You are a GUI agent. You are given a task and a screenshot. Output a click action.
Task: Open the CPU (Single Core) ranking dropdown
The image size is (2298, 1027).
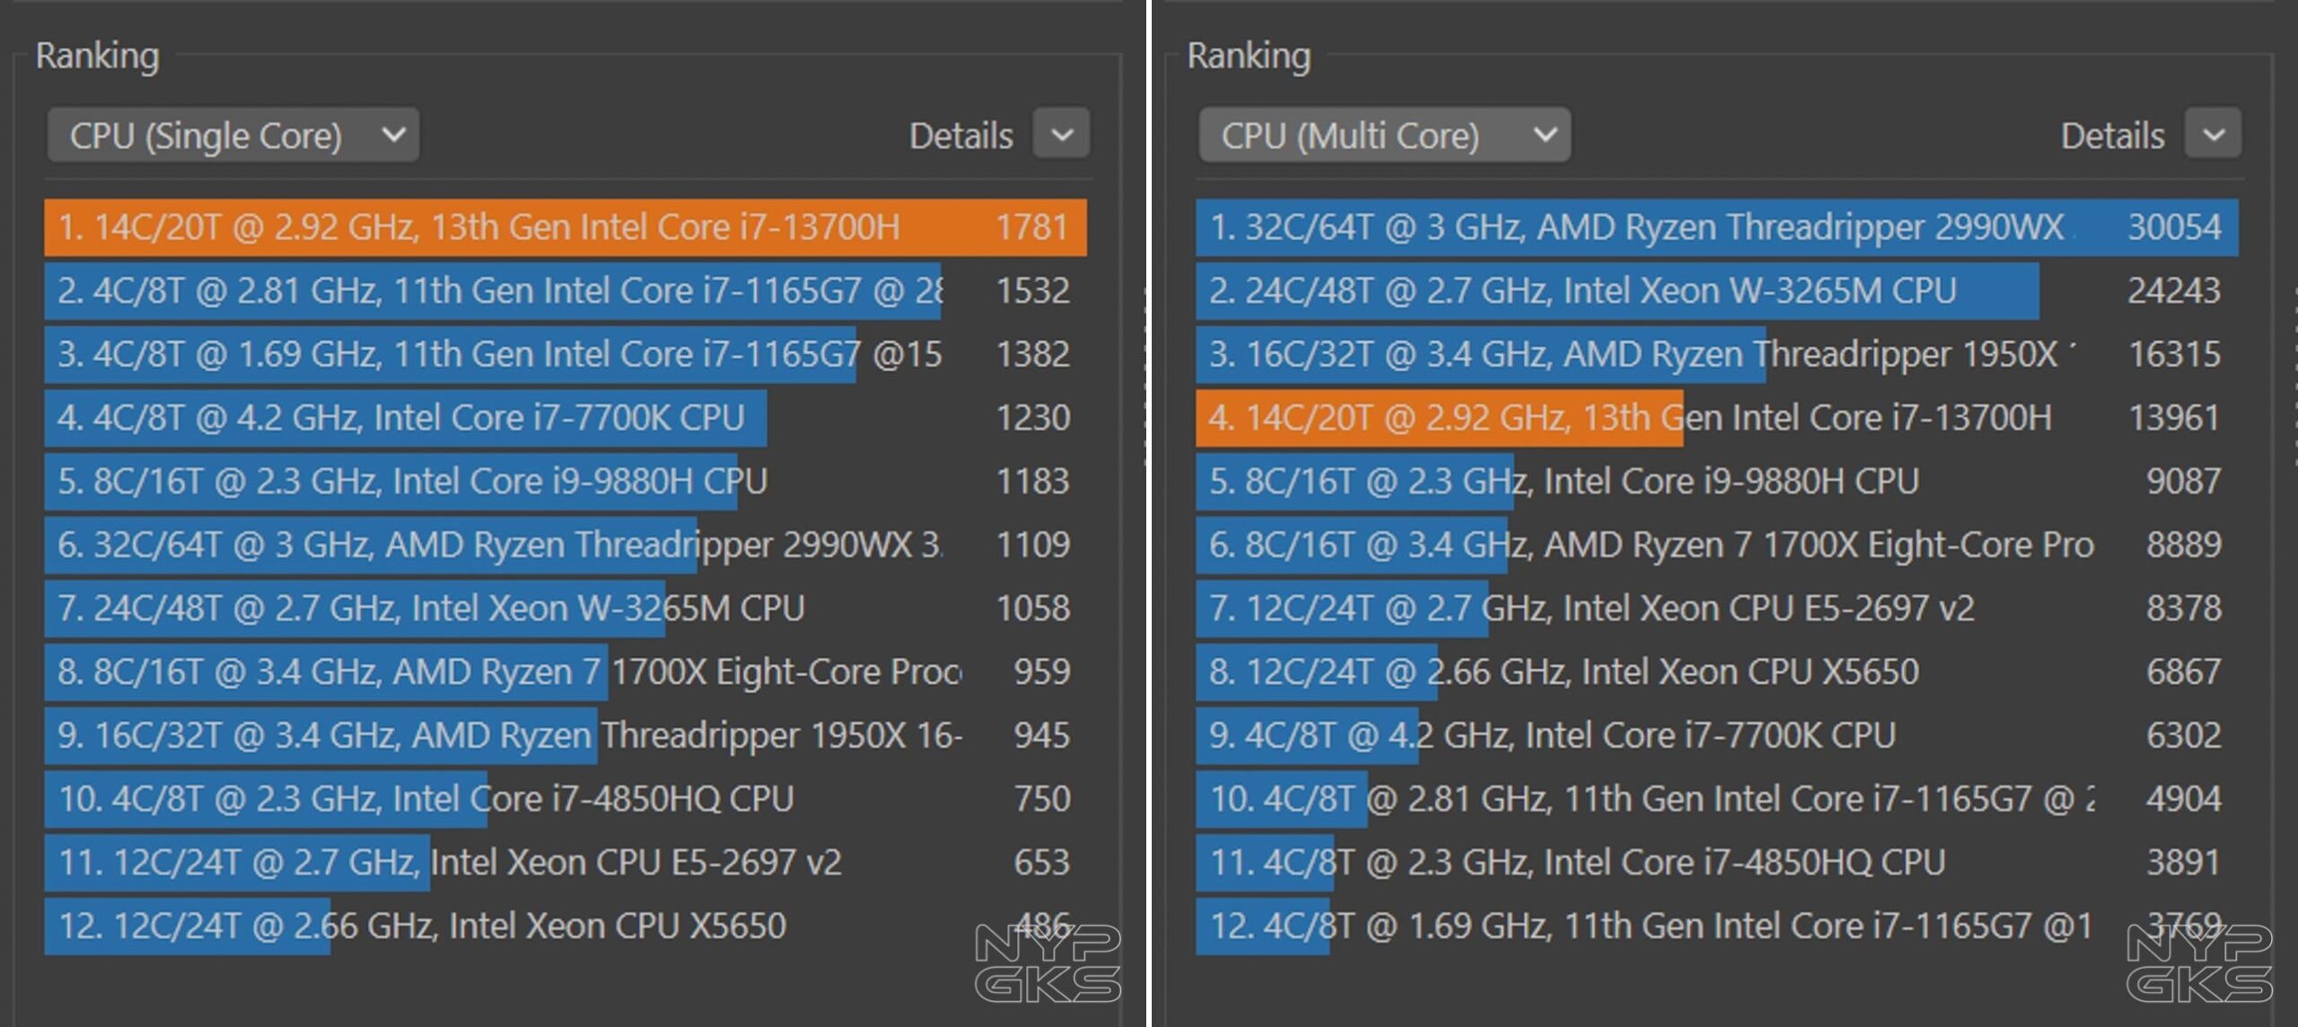(x=233, y=136)
